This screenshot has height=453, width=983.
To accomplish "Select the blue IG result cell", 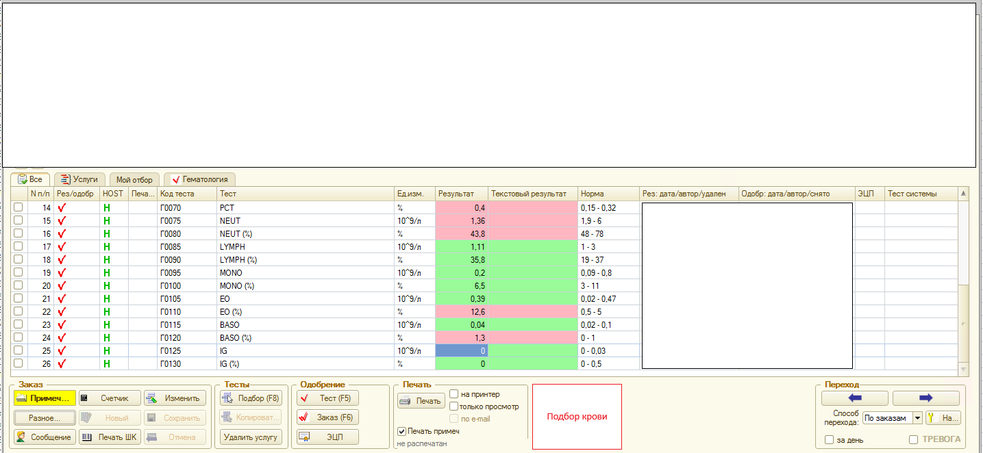I will tap(462, 350).
